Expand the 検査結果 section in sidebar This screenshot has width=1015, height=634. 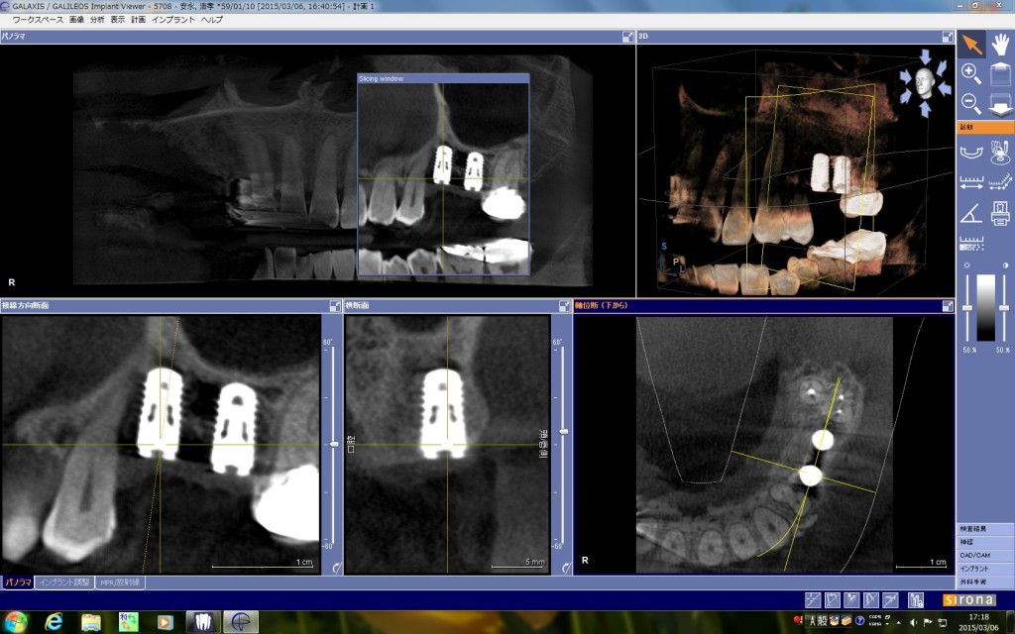[984, 529]
